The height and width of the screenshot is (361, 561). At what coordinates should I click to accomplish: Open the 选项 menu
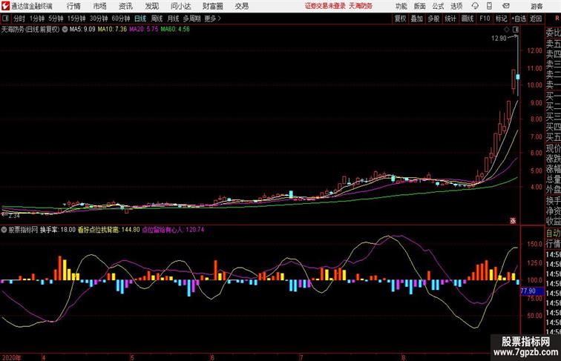tap(456, 6)
